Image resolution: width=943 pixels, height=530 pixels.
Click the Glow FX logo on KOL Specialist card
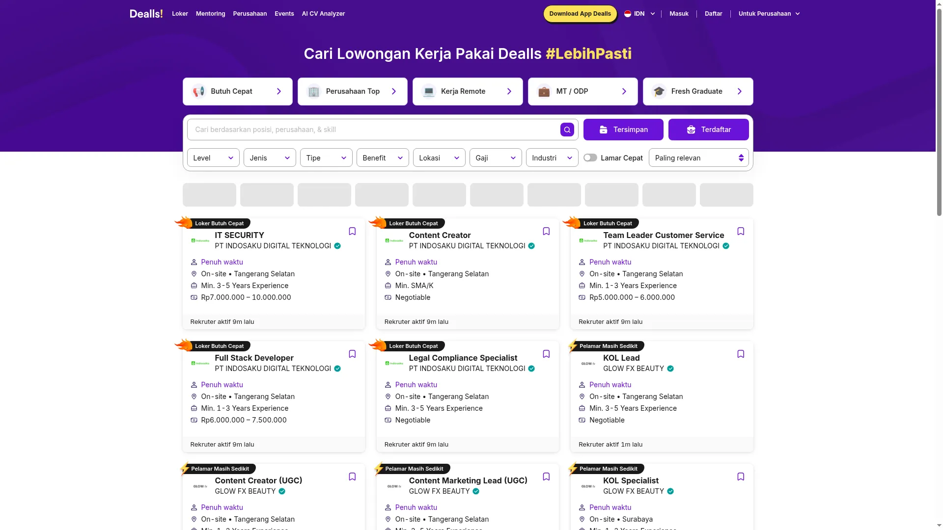tap(588, 486)
